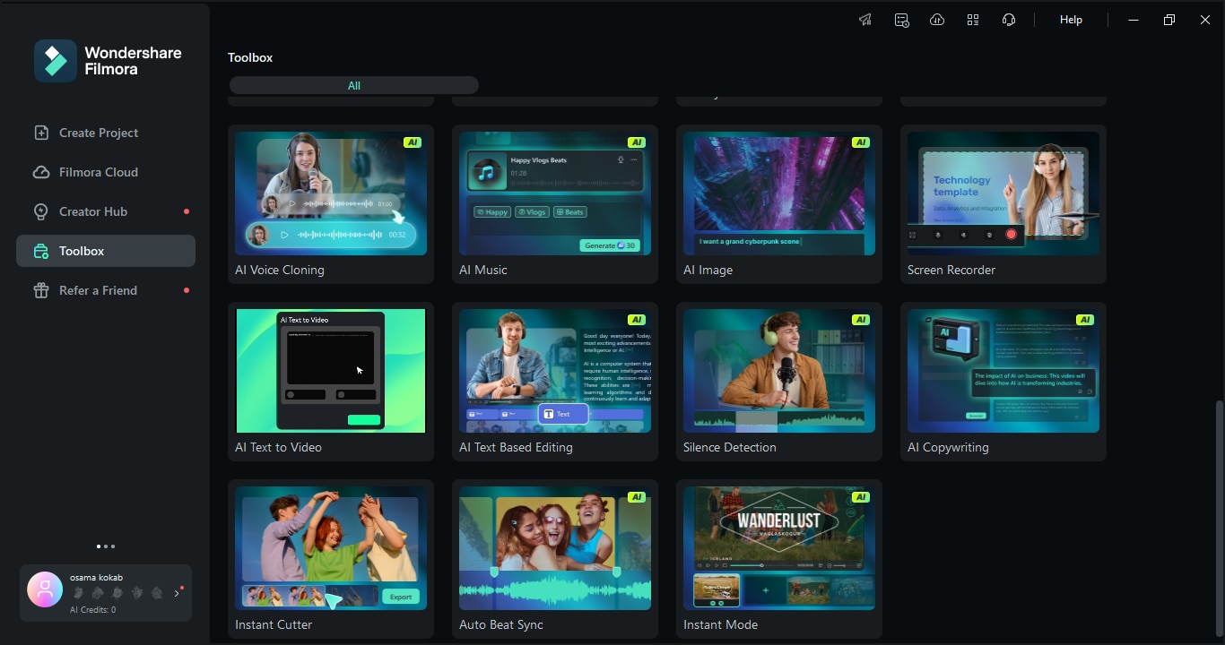
Task: Click the AI badge on AI Music card
Action: [x=637, y=142]
